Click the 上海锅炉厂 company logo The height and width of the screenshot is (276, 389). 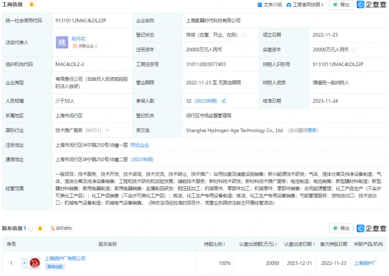[x=35, y=263]
